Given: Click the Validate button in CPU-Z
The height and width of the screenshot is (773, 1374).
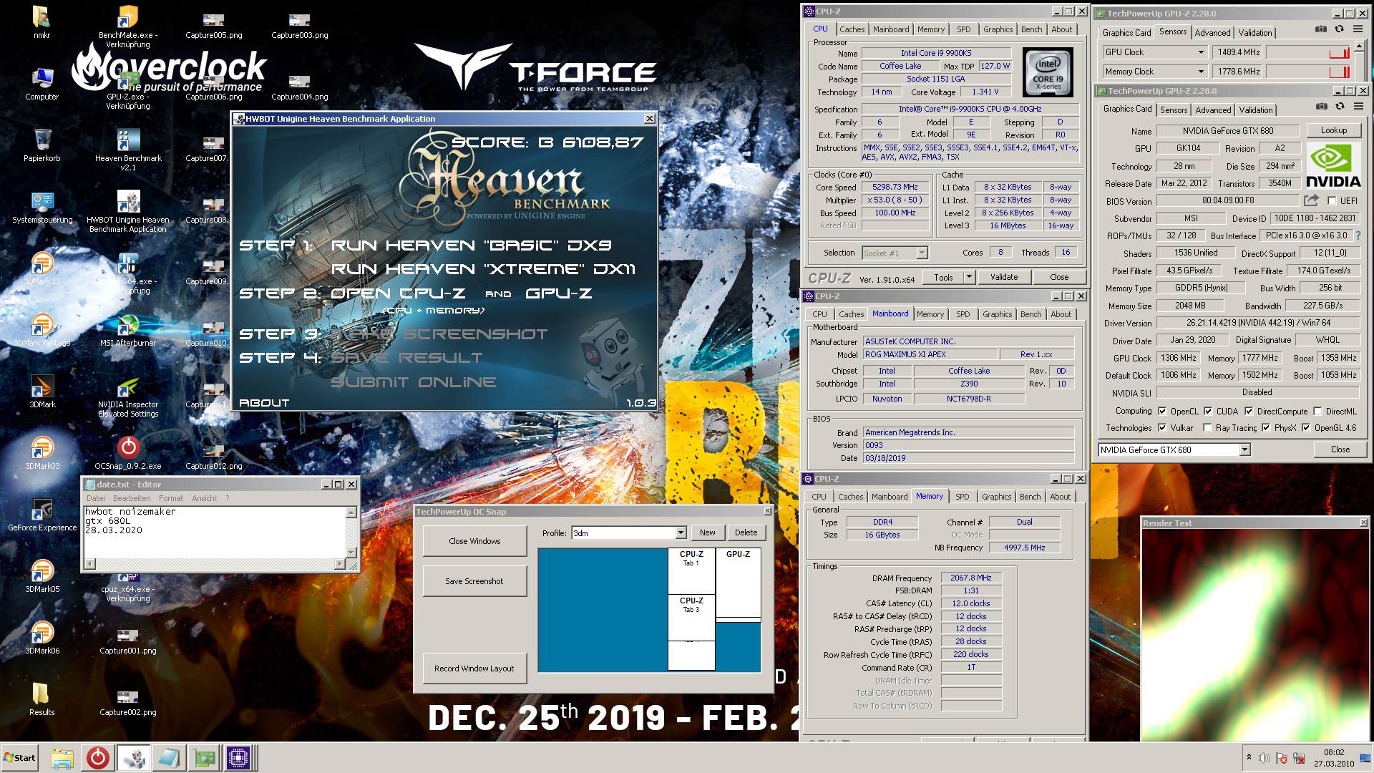Looking at the screenshot, I should tap(1003, 277).
